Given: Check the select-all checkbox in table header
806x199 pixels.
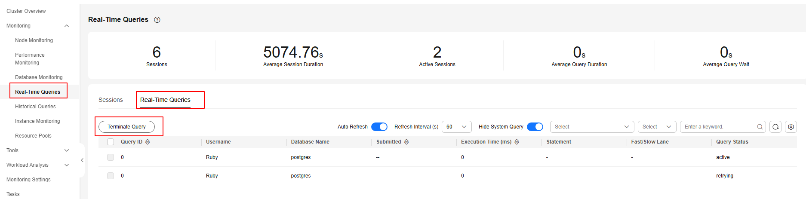Looking at the screenshot, I should [x=111, y=142].
